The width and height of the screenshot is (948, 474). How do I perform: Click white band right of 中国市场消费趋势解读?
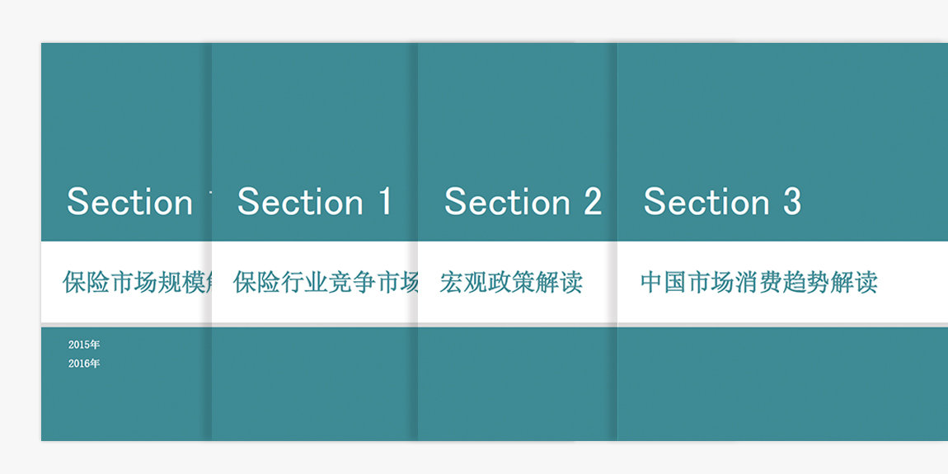pyautogui.click(x=913, y=283)
